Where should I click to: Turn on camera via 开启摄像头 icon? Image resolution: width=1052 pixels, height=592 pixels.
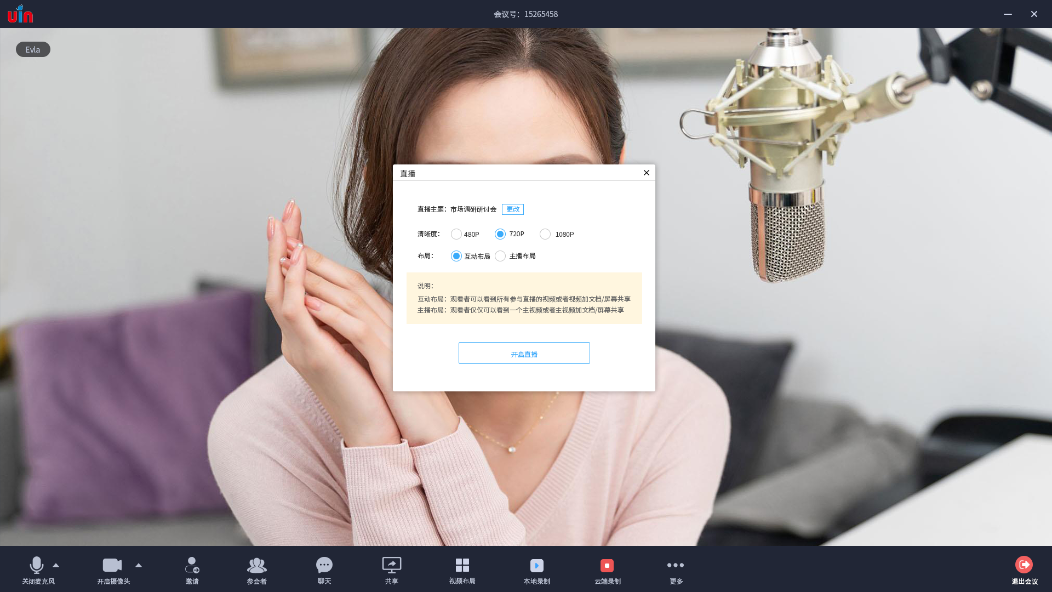click(x=112, y=566)
